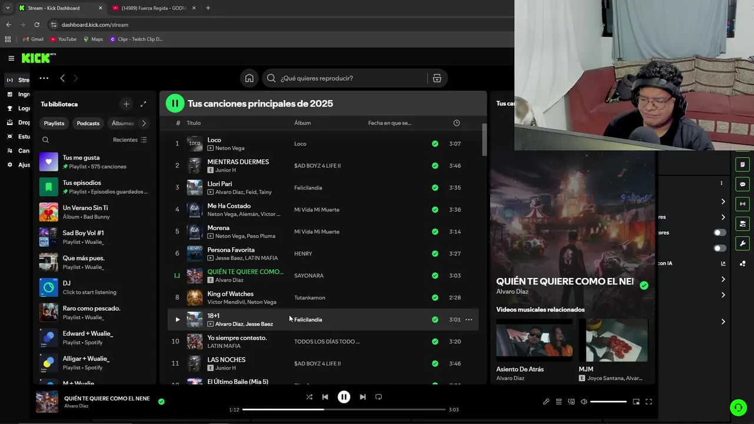Pause playlist with green header button
Viewport: 754px width, 424px height.
[x=174, y=104]
